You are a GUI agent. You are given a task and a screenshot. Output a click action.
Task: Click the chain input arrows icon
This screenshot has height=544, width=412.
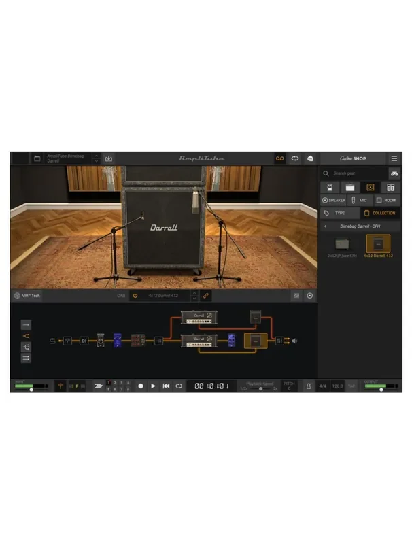pyautogui.click(x=52, y=341)
